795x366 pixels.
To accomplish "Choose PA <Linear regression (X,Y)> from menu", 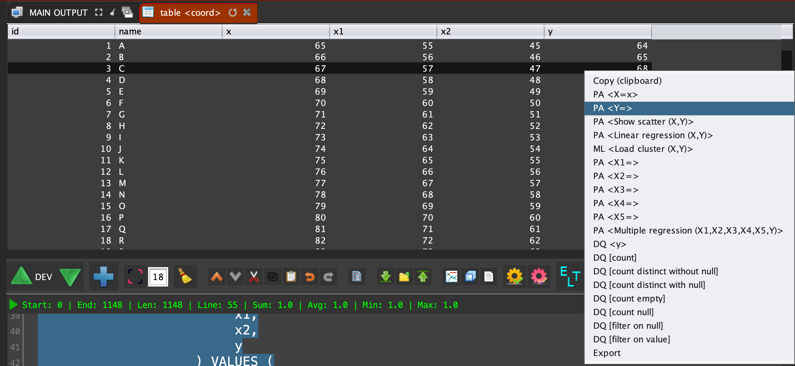I will click(653, 135).
